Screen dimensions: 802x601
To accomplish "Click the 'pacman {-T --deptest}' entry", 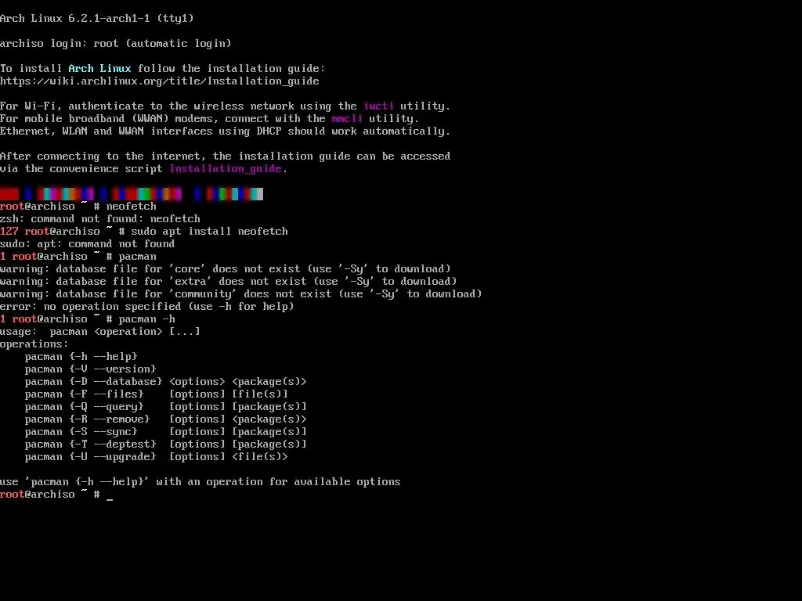I will (166, 444).
